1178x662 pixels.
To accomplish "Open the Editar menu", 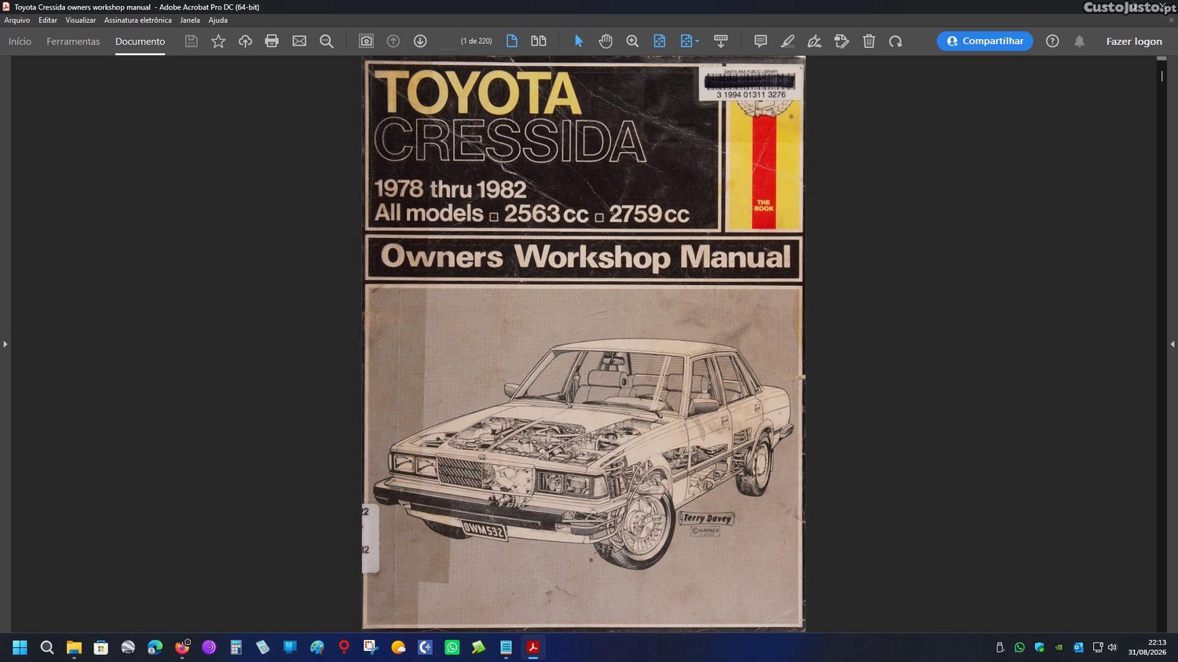I will pos(48,20).
